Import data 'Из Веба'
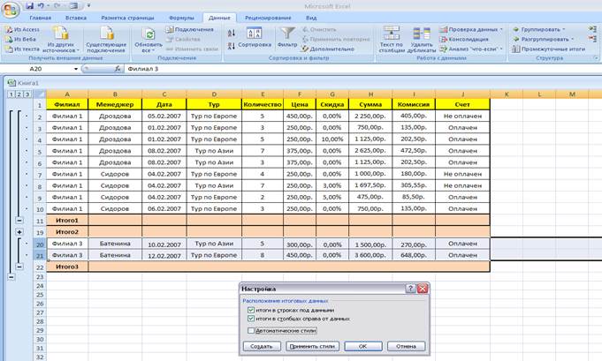Image resolution: width=602 pixels, height=361 pixels. [x=21, y=39]
